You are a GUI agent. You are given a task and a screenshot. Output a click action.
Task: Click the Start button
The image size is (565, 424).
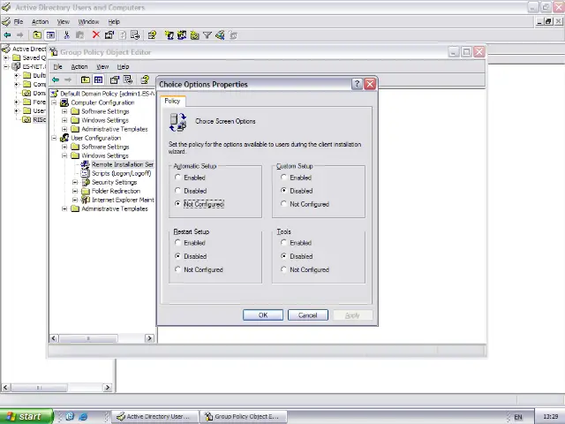[x=26, y=416]
